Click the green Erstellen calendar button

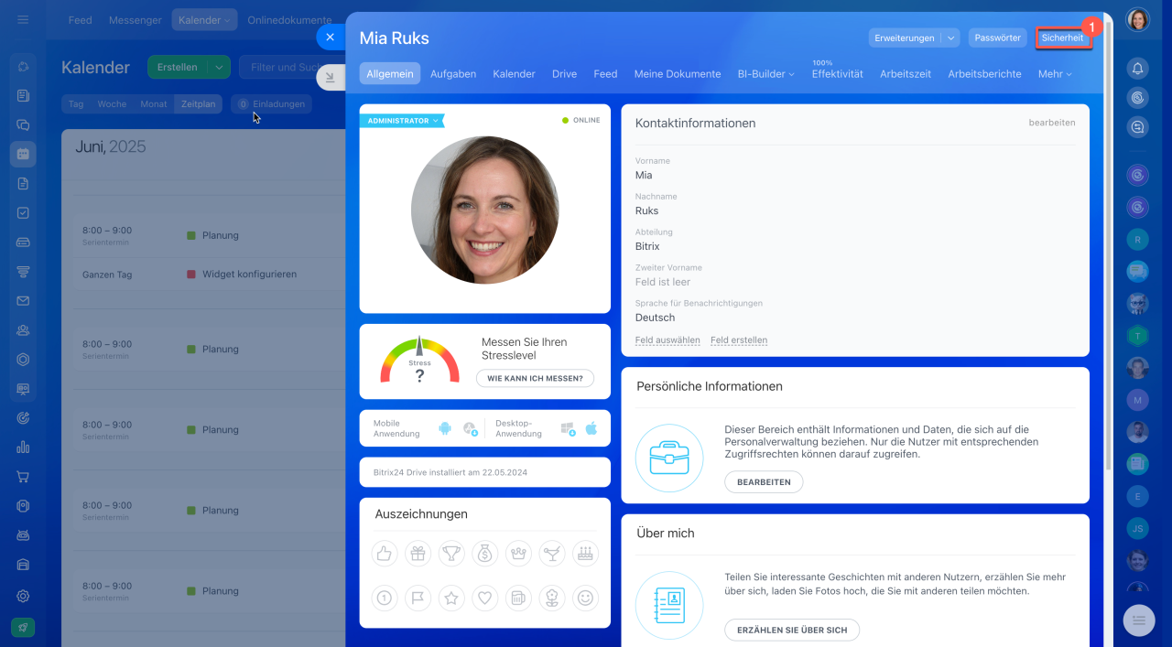[178, 67]
